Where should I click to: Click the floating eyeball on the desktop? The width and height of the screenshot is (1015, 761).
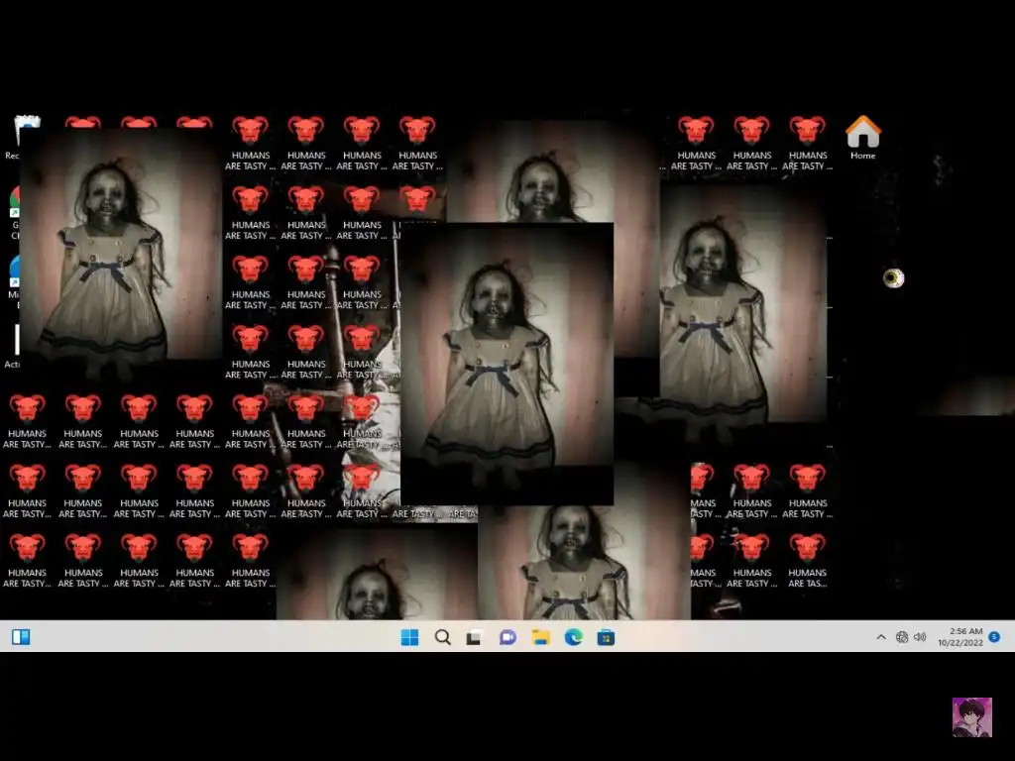click(x=893, y=278)
